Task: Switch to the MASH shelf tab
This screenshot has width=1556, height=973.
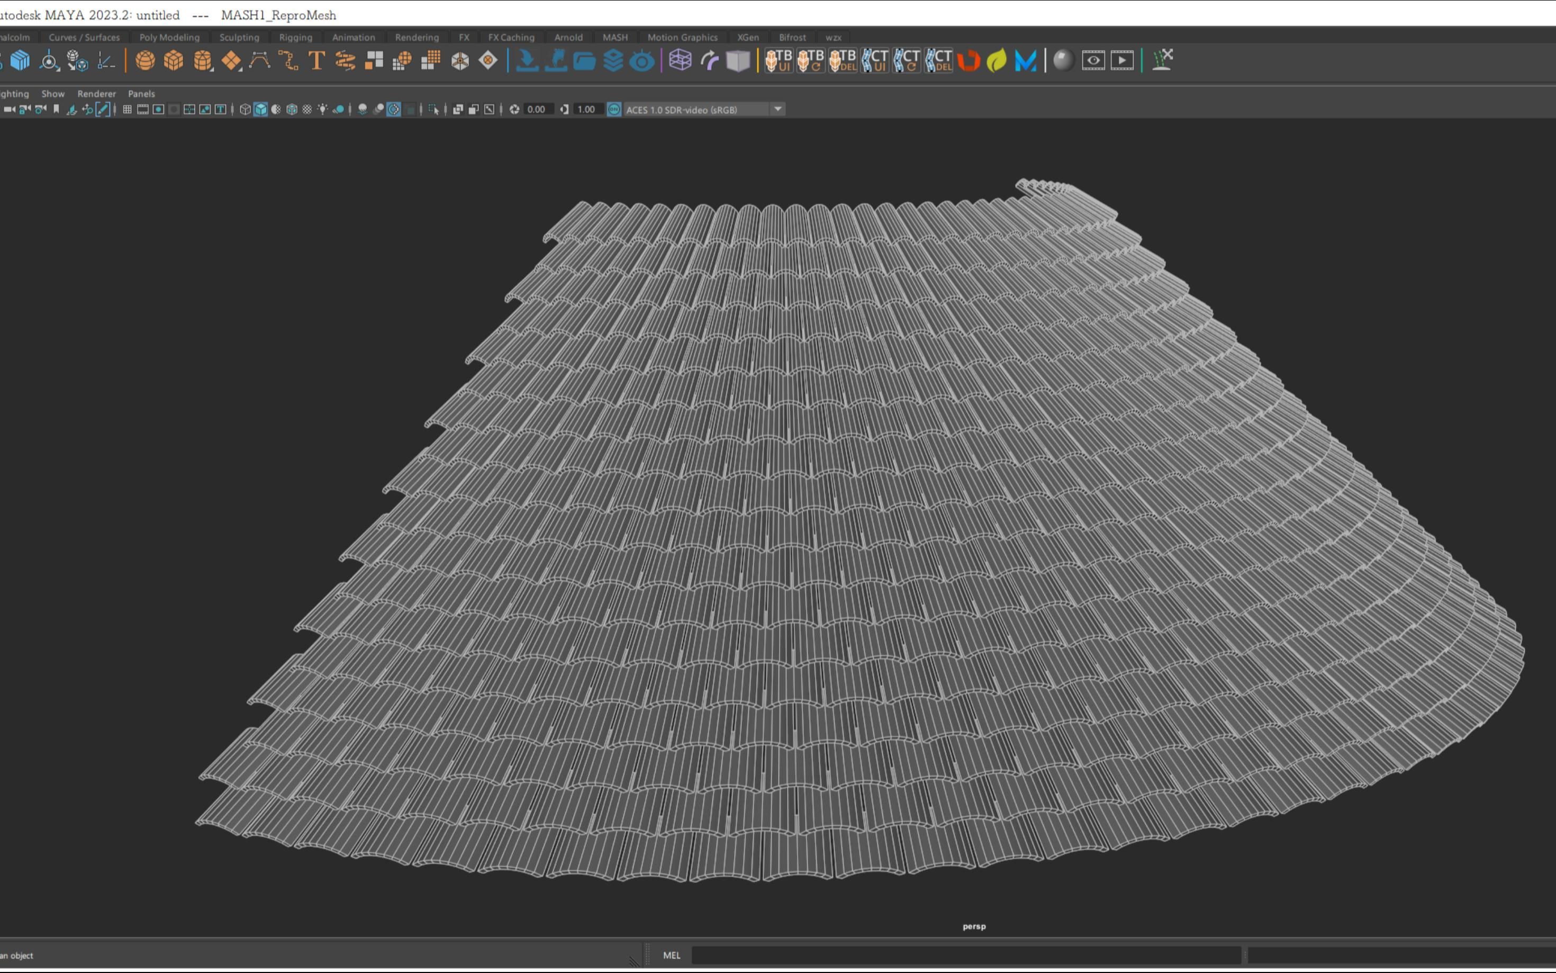Action: click(615, 38)
